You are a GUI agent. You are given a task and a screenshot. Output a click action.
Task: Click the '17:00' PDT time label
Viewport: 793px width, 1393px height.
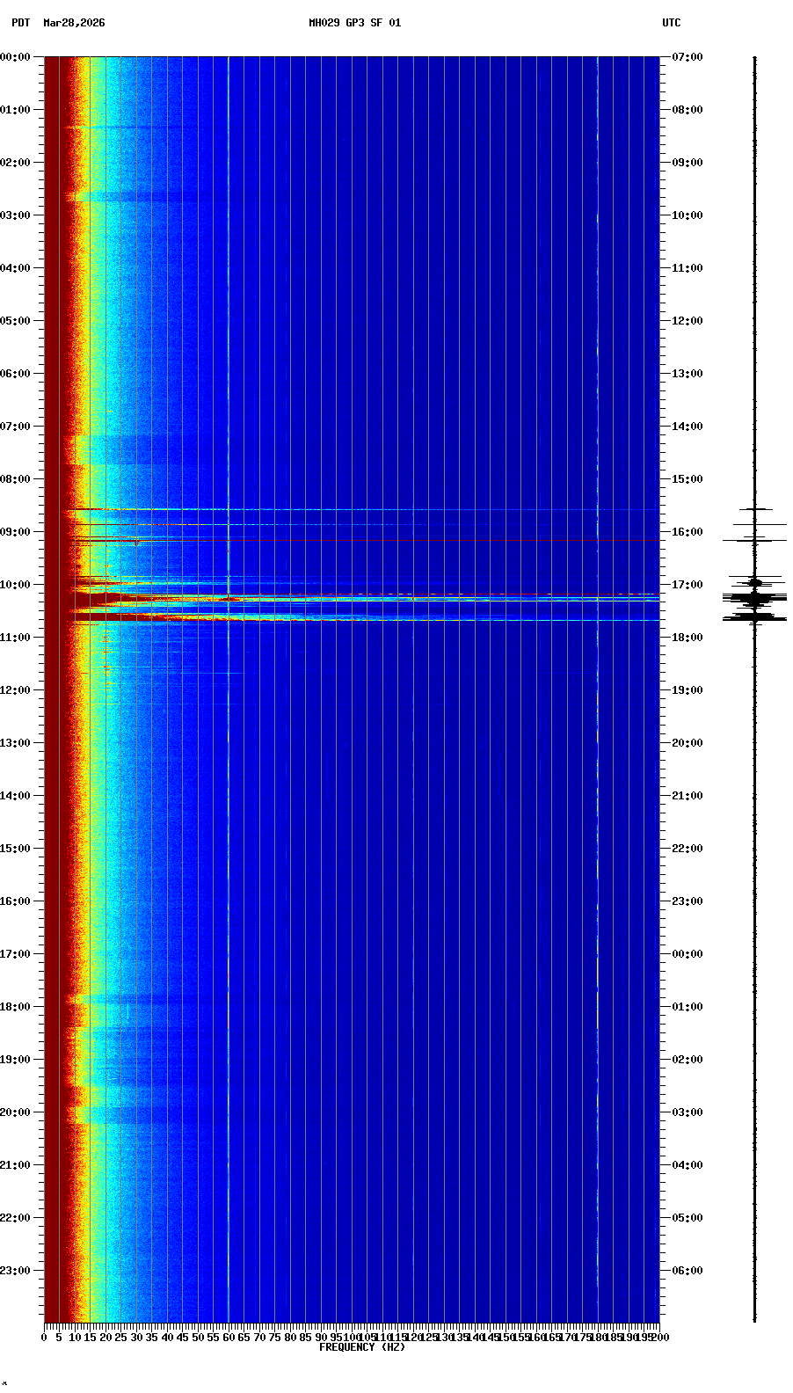coord(15,954)
